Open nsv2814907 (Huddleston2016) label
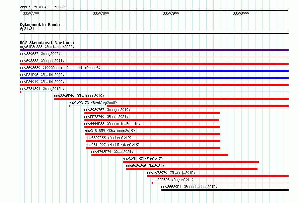 point(113,145)
